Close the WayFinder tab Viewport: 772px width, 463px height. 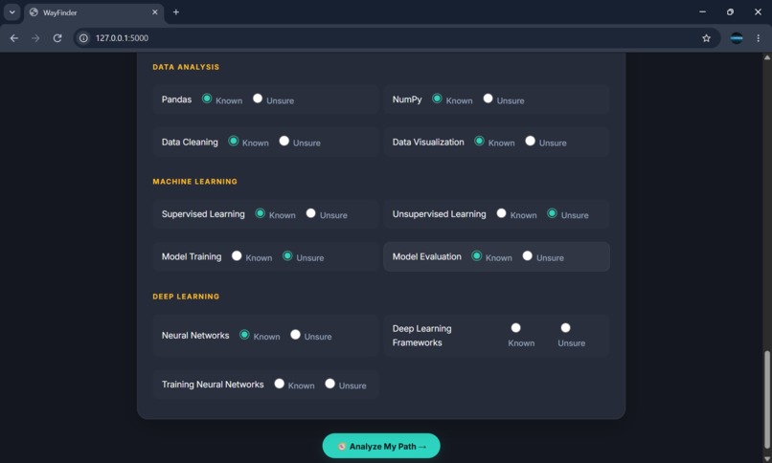click(x=154, y=12)
